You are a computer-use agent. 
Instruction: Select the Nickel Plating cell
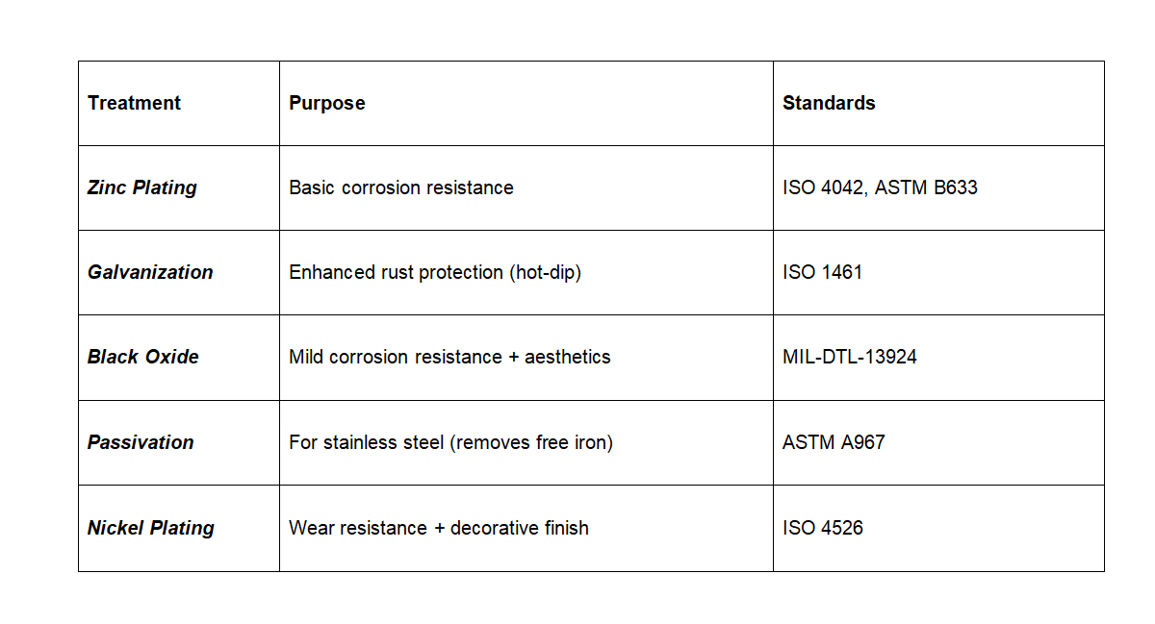coord(179,528)
